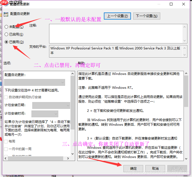
Task: Click up arrow of comment box scrollbar
Action: (185, 27)
